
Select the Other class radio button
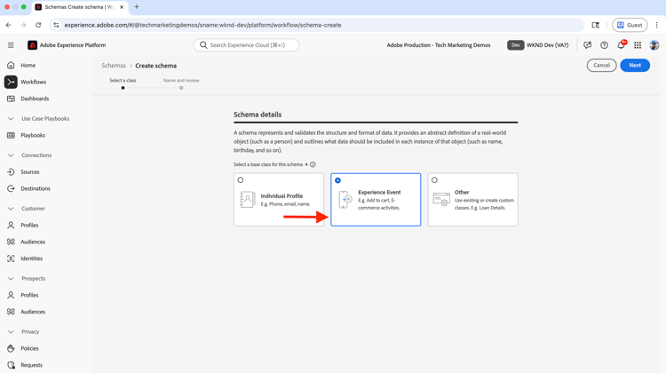click(x=434, y=180)
